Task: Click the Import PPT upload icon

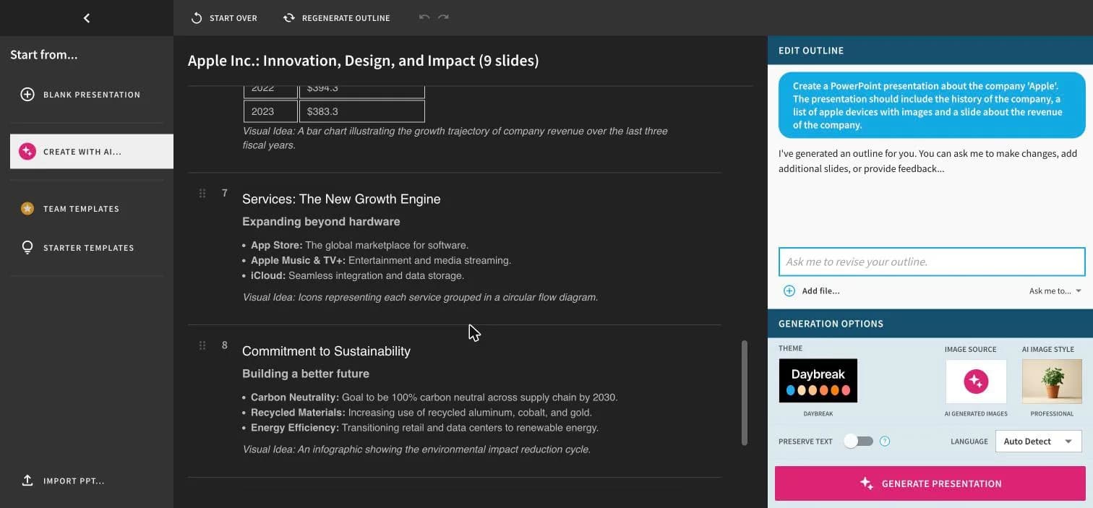Action: coord(27,481)
